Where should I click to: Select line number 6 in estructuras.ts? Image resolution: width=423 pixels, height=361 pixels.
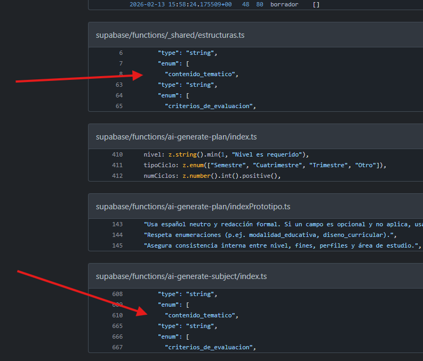(121, 53)
